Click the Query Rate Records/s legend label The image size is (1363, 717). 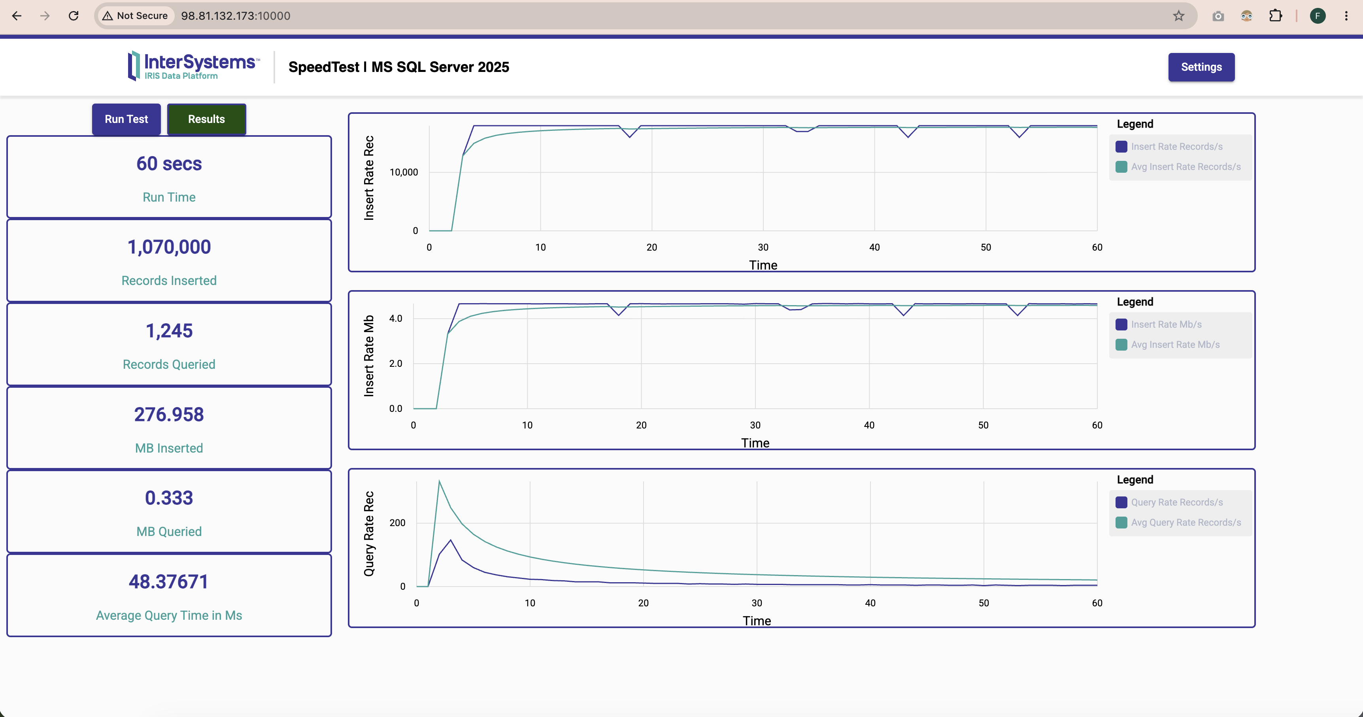(1177, 502)
